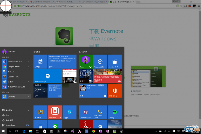Viewport: 201px width, 134px height.
Task: Open the Star Wars 市集 tile
Action: [93, 91]
